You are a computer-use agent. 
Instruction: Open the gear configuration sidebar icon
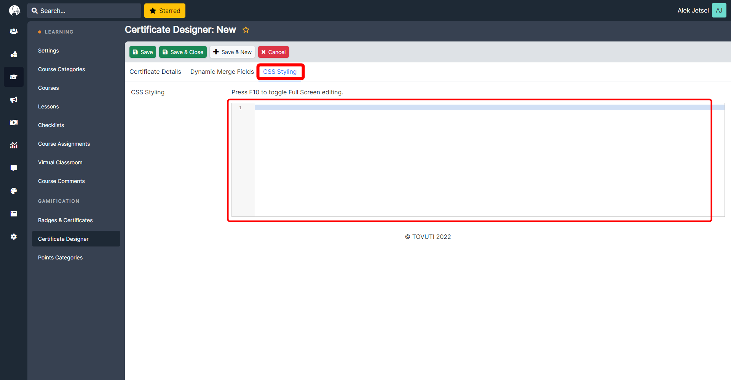click(14, 237)
